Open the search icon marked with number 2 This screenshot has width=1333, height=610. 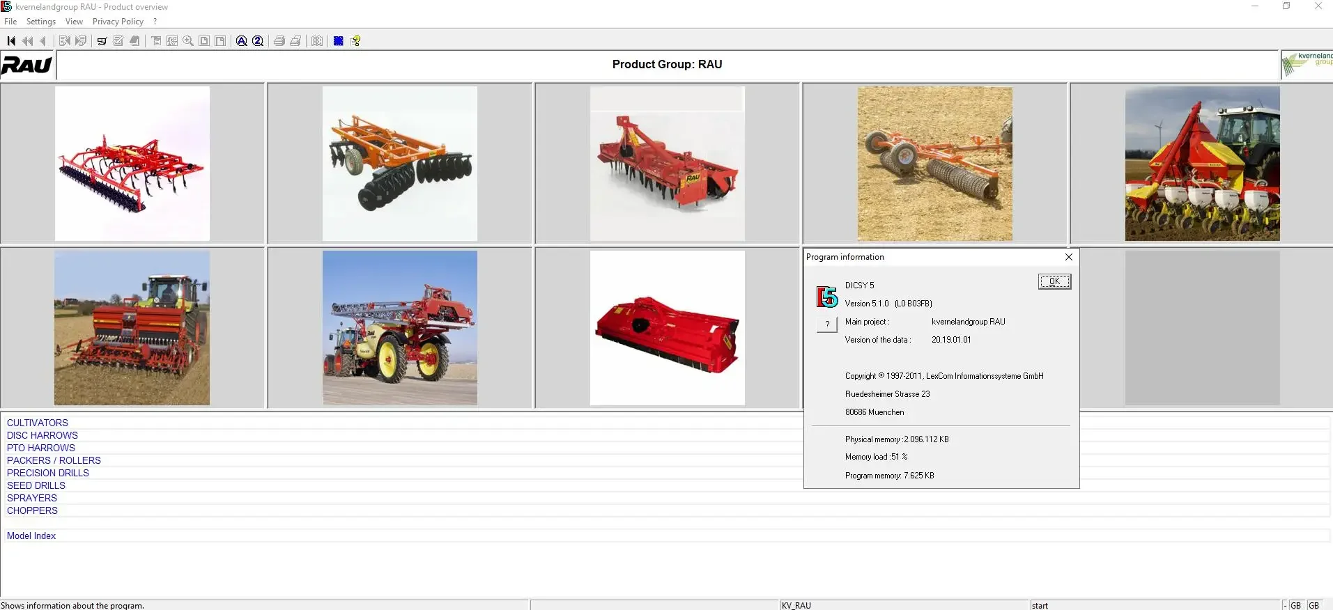click(258, 41)
